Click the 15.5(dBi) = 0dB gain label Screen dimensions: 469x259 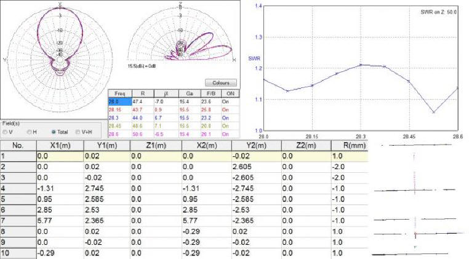click(142, 66)
